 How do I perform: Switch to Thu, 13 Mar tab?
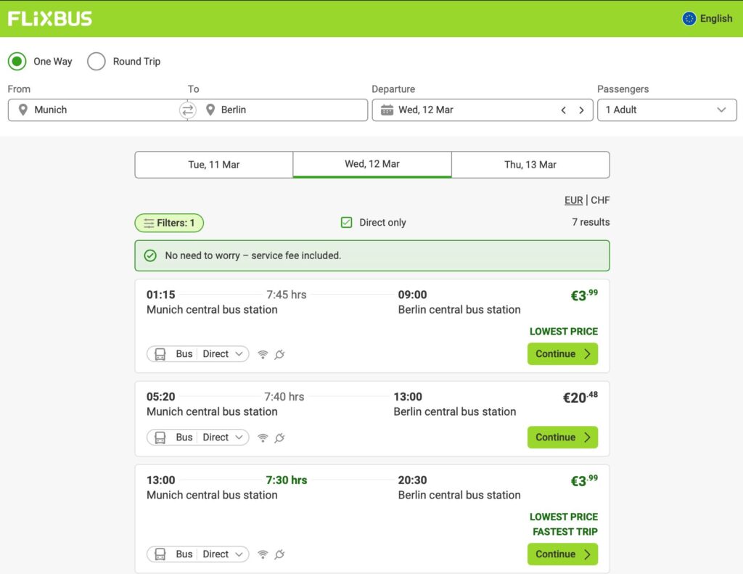tap(530, 165)
